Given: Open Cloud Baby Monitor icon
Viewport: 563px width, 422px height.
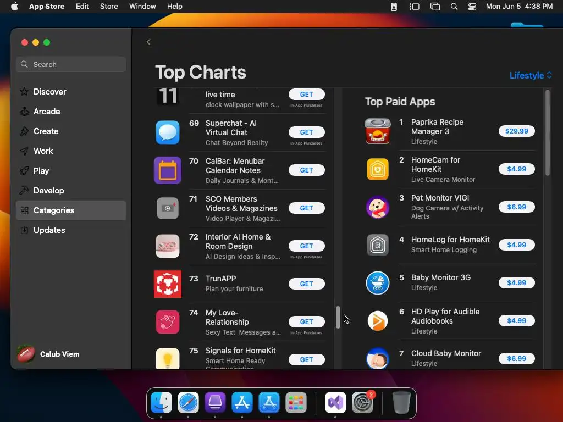Looking at the screenshot, I should coord(377,358).
